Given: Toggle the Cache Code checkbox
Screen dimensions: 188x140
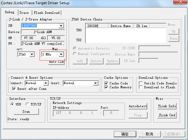Looking at the screenshot, I should (106, 83).
